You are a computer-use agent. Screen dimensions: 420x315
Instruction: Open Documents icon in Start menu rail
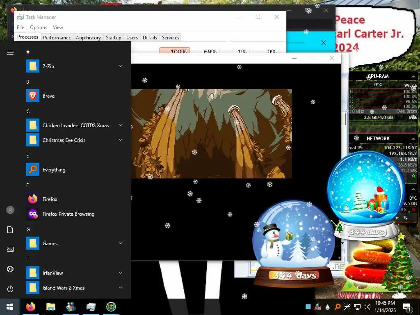pos(10,230)
